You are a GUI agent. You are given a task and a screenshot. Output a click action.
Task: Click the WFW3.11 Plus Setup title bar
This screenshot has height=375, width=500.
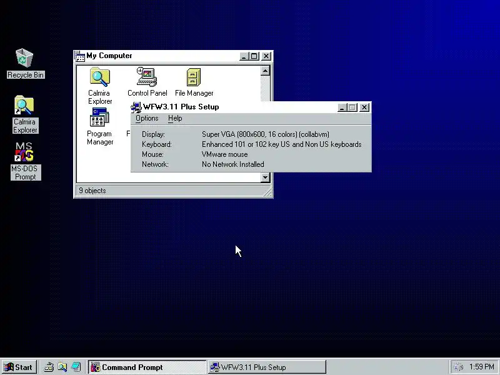tap(239, 107)
